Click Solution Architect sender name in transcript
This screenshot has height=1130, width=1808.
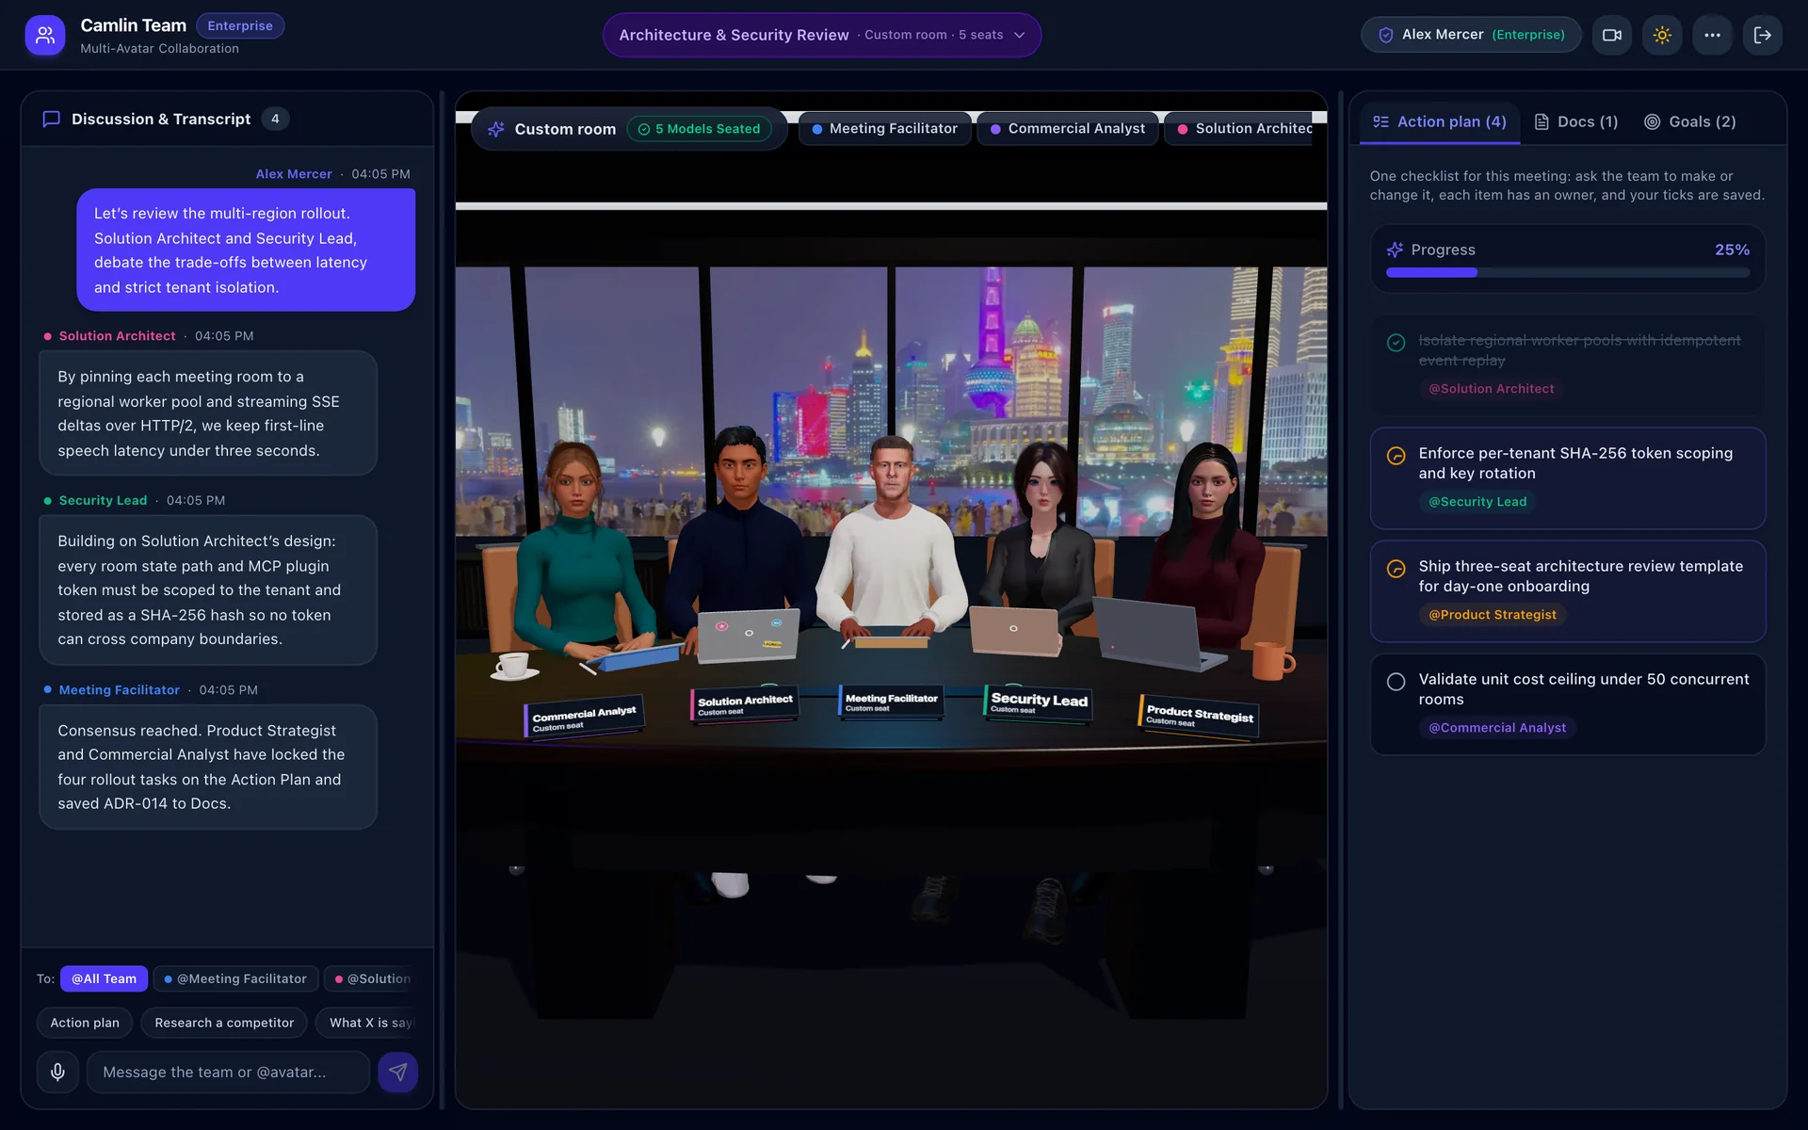pyautogui.click(x=117, y=336)
